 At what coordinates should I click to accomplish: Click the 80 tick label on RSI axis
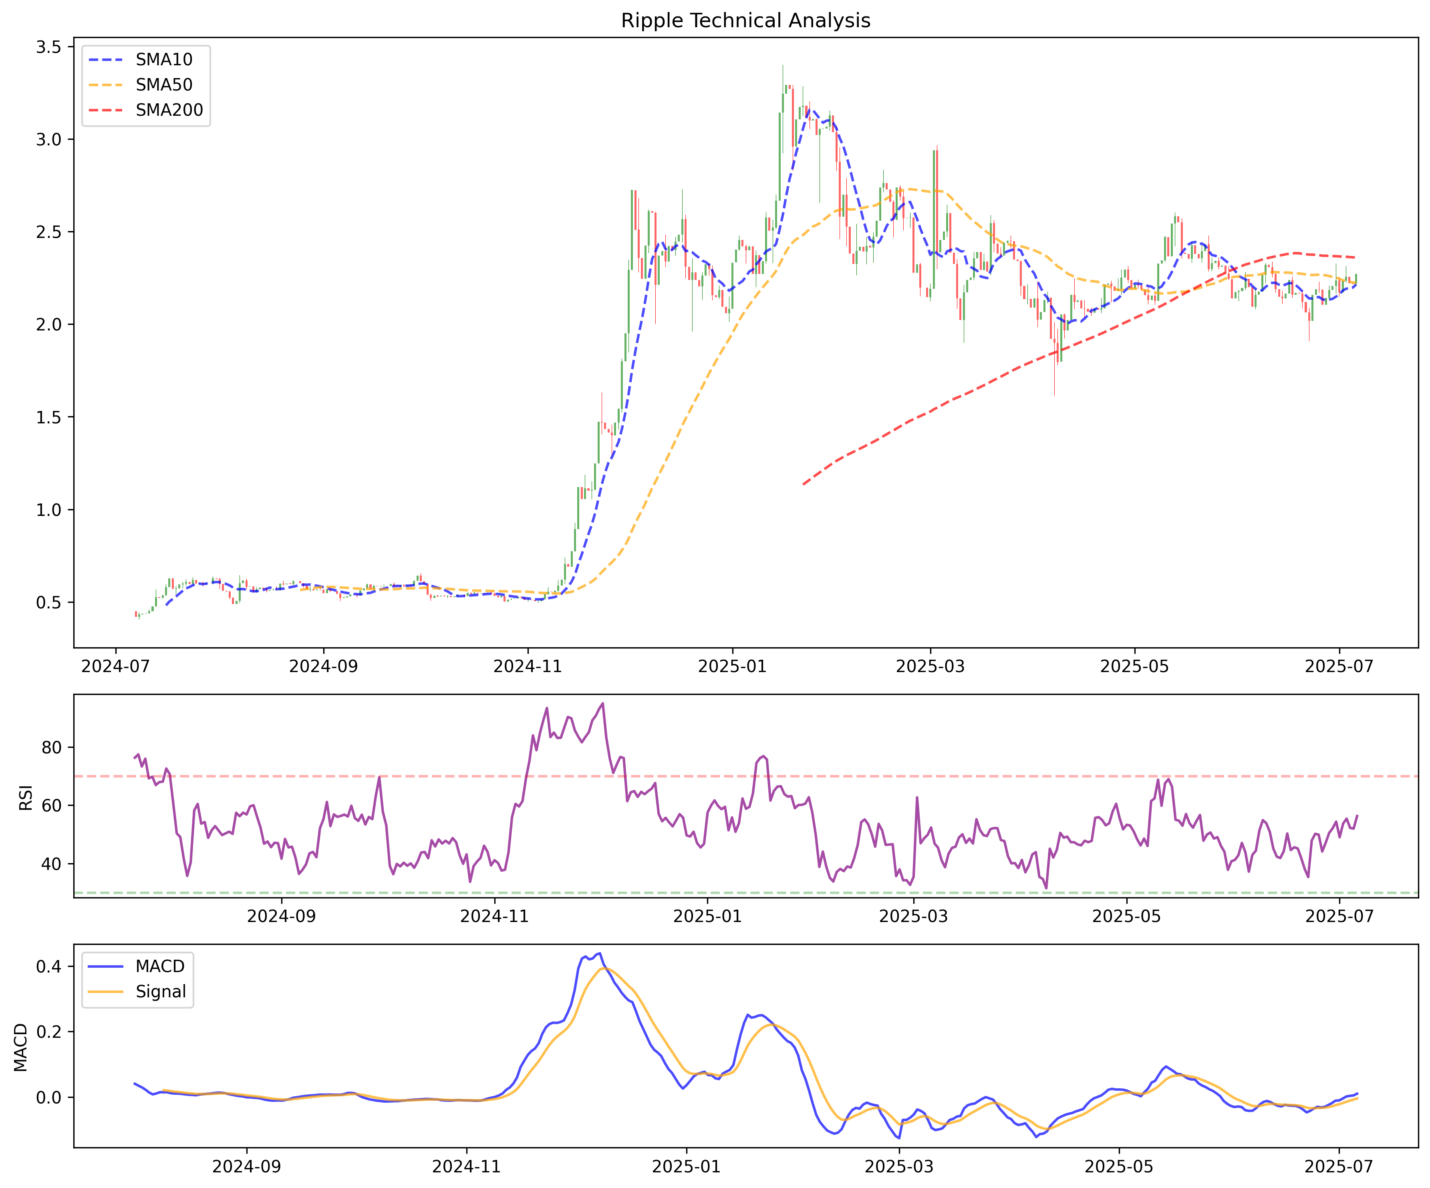[x=51, y=747]
